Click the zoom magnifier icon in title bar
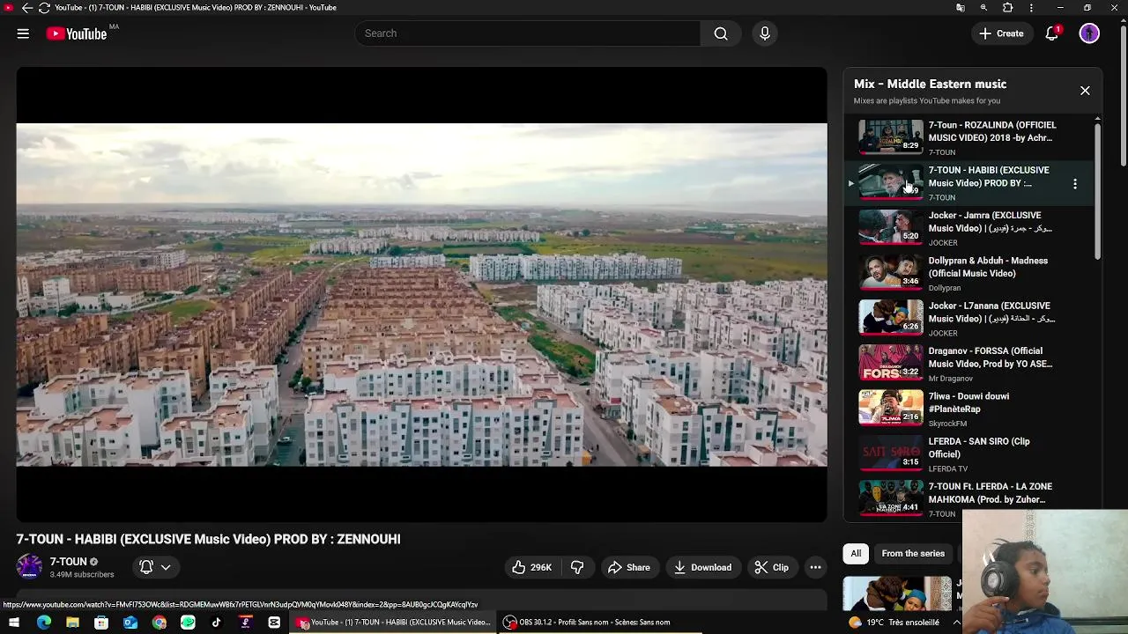Screen dimensions: 1128x634 click(x=983, y=8)
